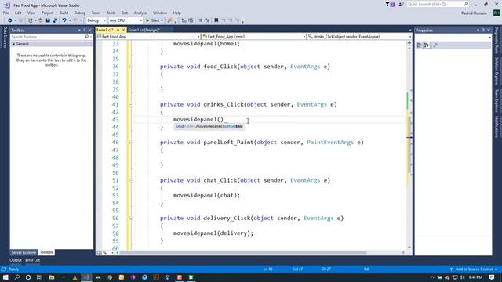Viewport: 502px width, 282px height.
Task: Open the Start button dropdown arrow
Action: [162, 20]
